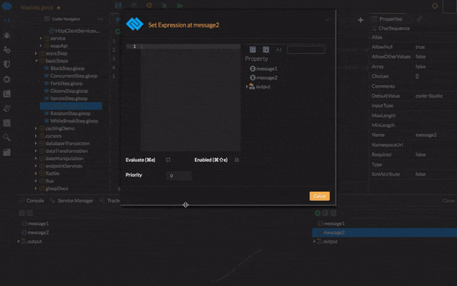Click the sidebar icon below the terminal icon

(7, 108)
